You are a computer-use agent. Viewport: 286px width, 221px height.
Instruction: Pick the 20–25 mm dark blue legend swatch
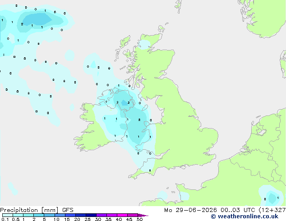coord(81,215)
